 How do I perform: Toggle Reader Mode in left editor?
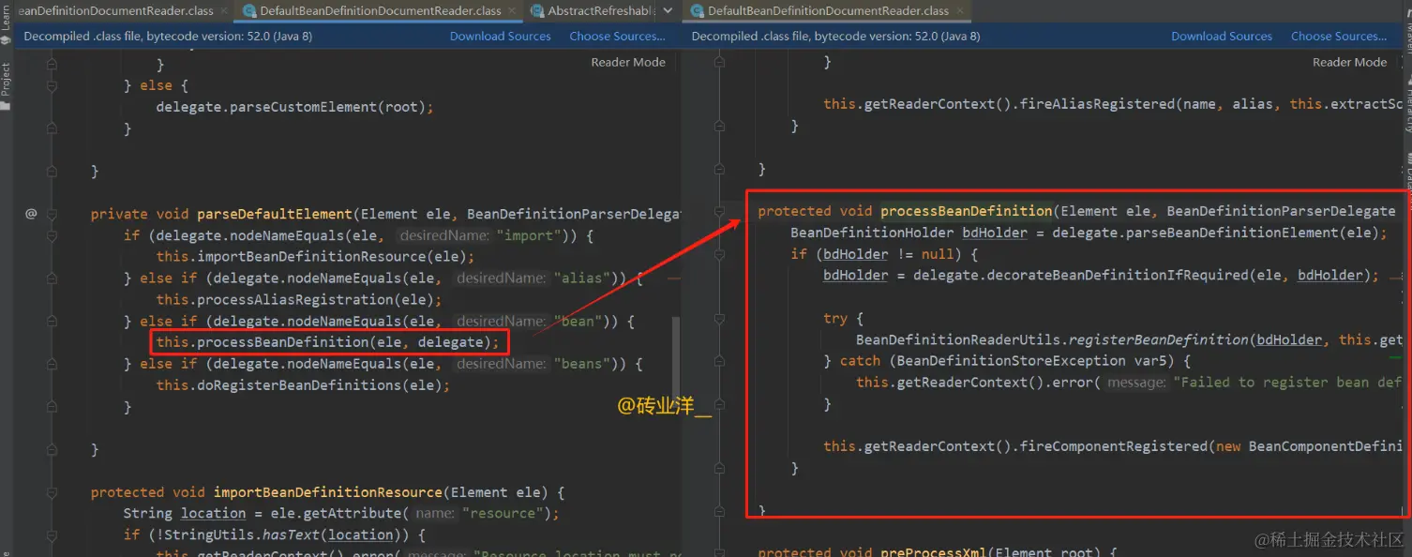(628, 62)
